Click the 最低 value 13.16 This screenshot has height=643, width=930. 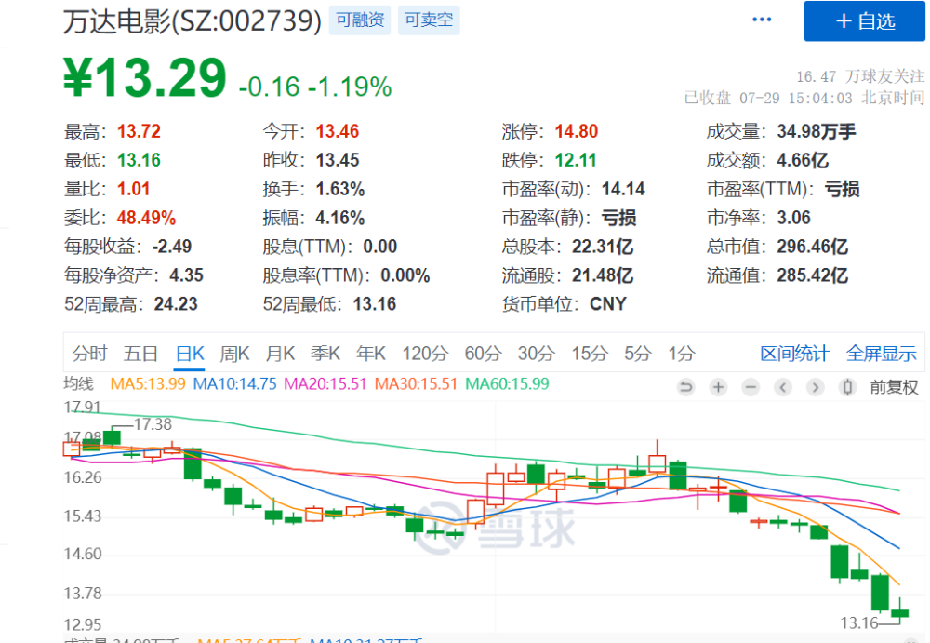(139, 160)
